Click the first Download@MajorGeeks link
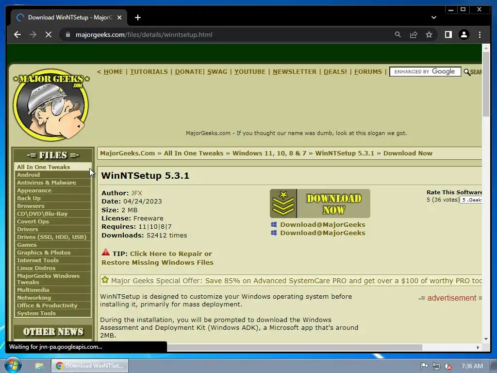This screenshot has height=373, width=497. point(322,224)
